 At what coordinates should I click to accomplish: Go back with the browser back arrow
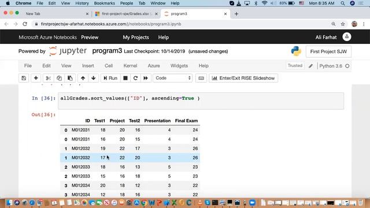pyautogui.click(x=6, y=24)
